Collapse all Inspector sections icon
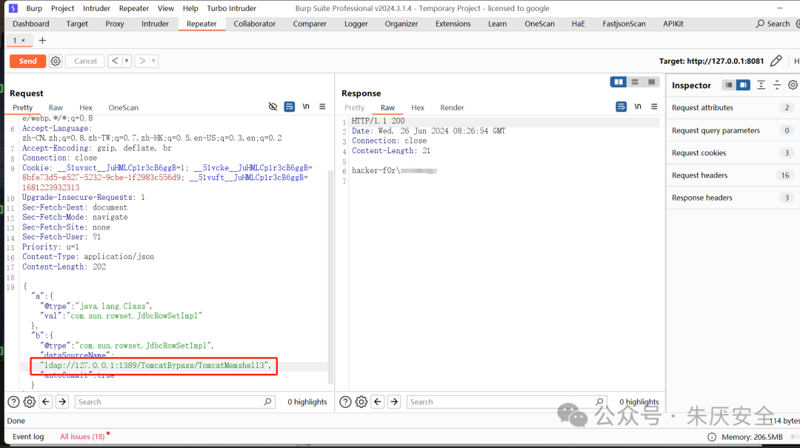The image size is (800, 448). (x=776, y=85)
